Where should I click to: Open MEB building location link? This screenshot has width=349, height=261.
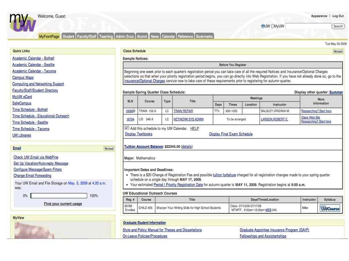[x=268, y=210]
